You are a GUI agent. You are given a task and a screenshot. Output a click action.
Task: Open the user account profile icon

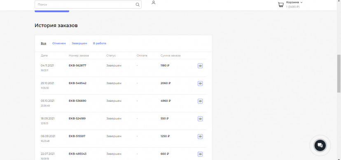153,2
